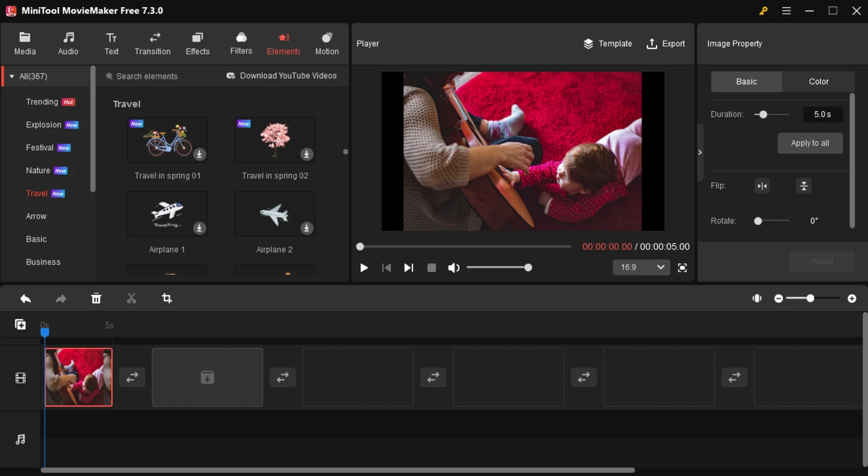Click the Apply to all button

coord(810,143)
